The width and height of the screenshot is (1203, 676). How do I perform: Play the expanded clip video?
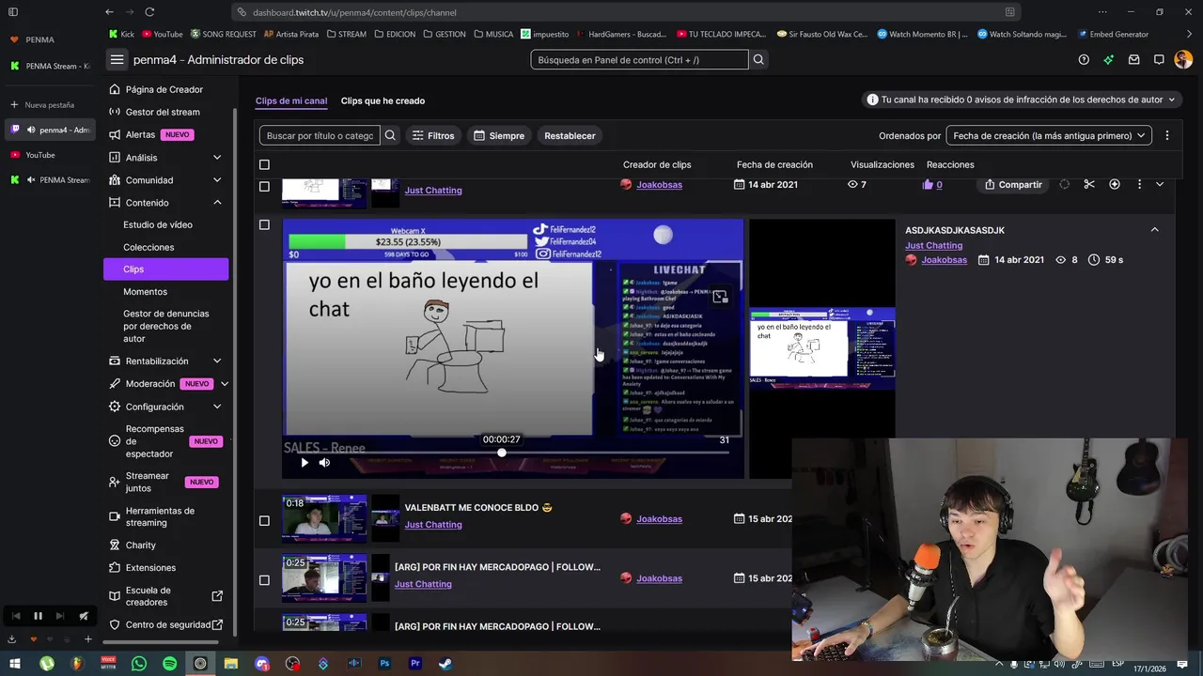coord(304,462)
